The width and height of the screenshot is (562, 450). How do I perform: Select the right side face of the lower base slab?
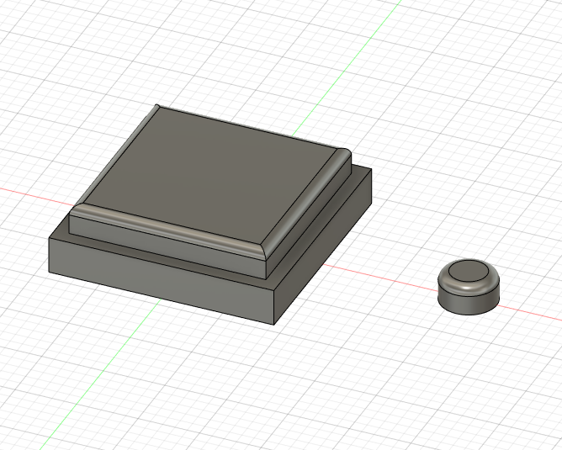[x=322, y=247]
